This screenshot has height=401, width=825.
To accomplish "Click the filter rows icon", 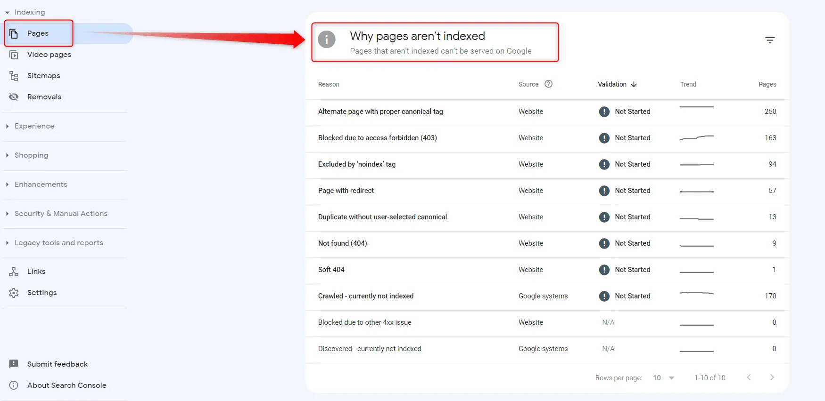I will click(x=770, y=40).
